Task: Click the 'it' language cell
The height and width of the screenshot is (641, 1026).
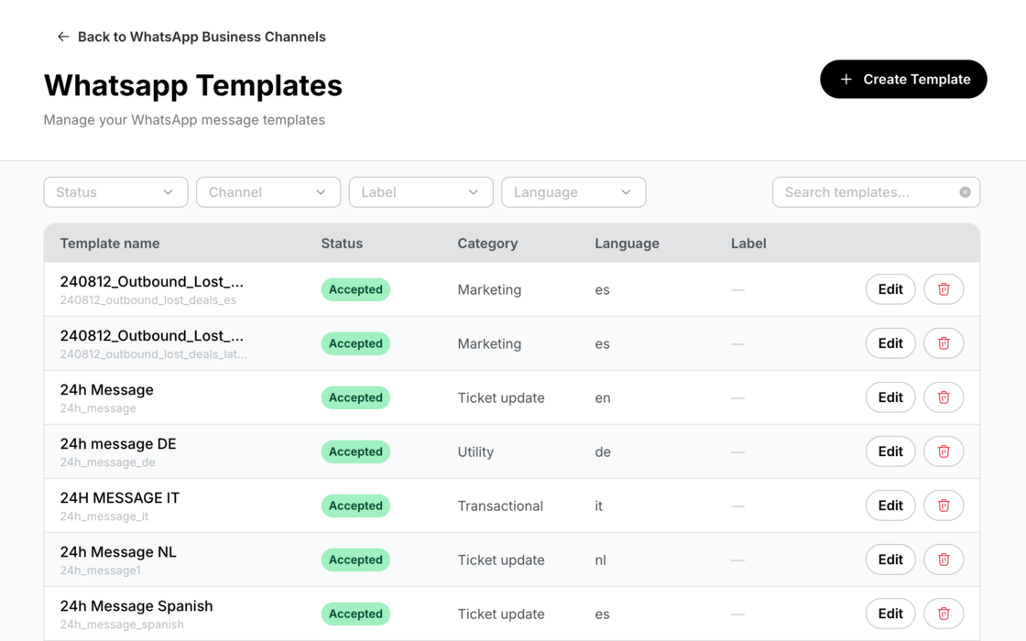Action: (x=599, y=505)
